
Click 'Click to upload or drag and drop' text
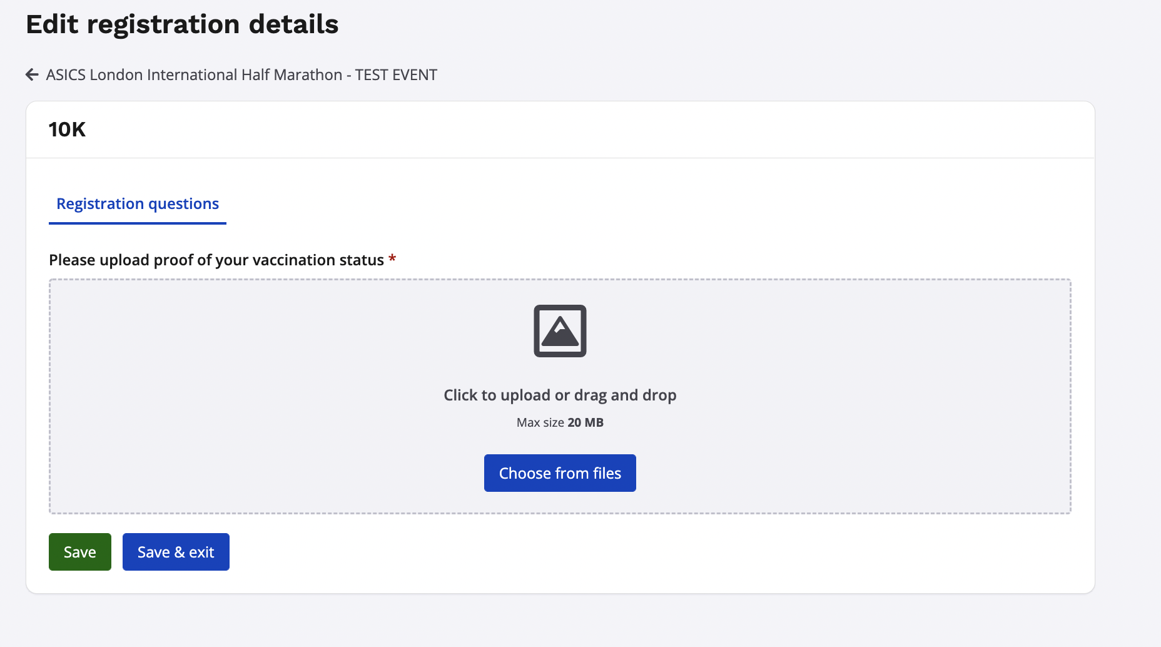560,395
